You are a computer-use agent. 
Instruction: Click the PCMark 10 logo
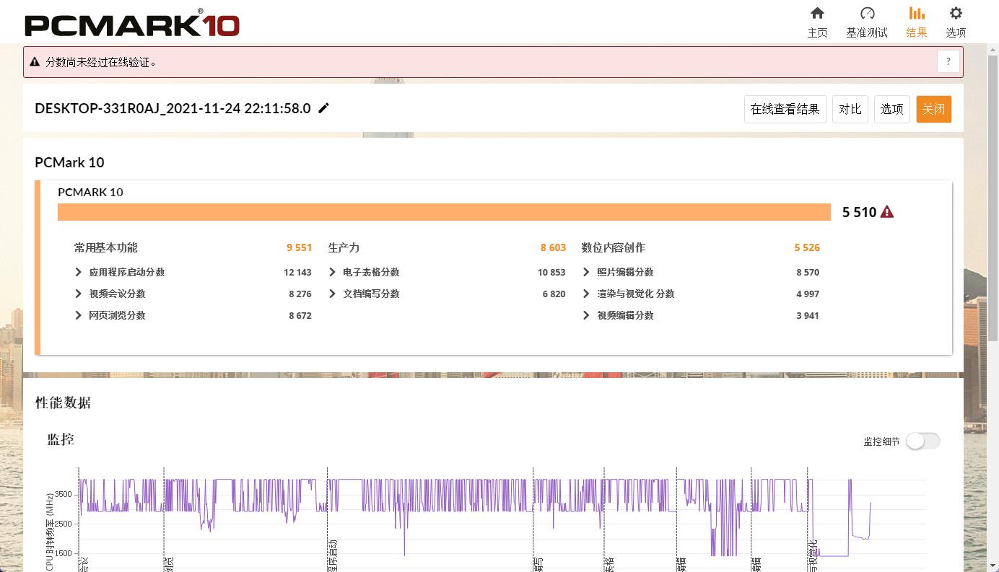tap(132, 24)
